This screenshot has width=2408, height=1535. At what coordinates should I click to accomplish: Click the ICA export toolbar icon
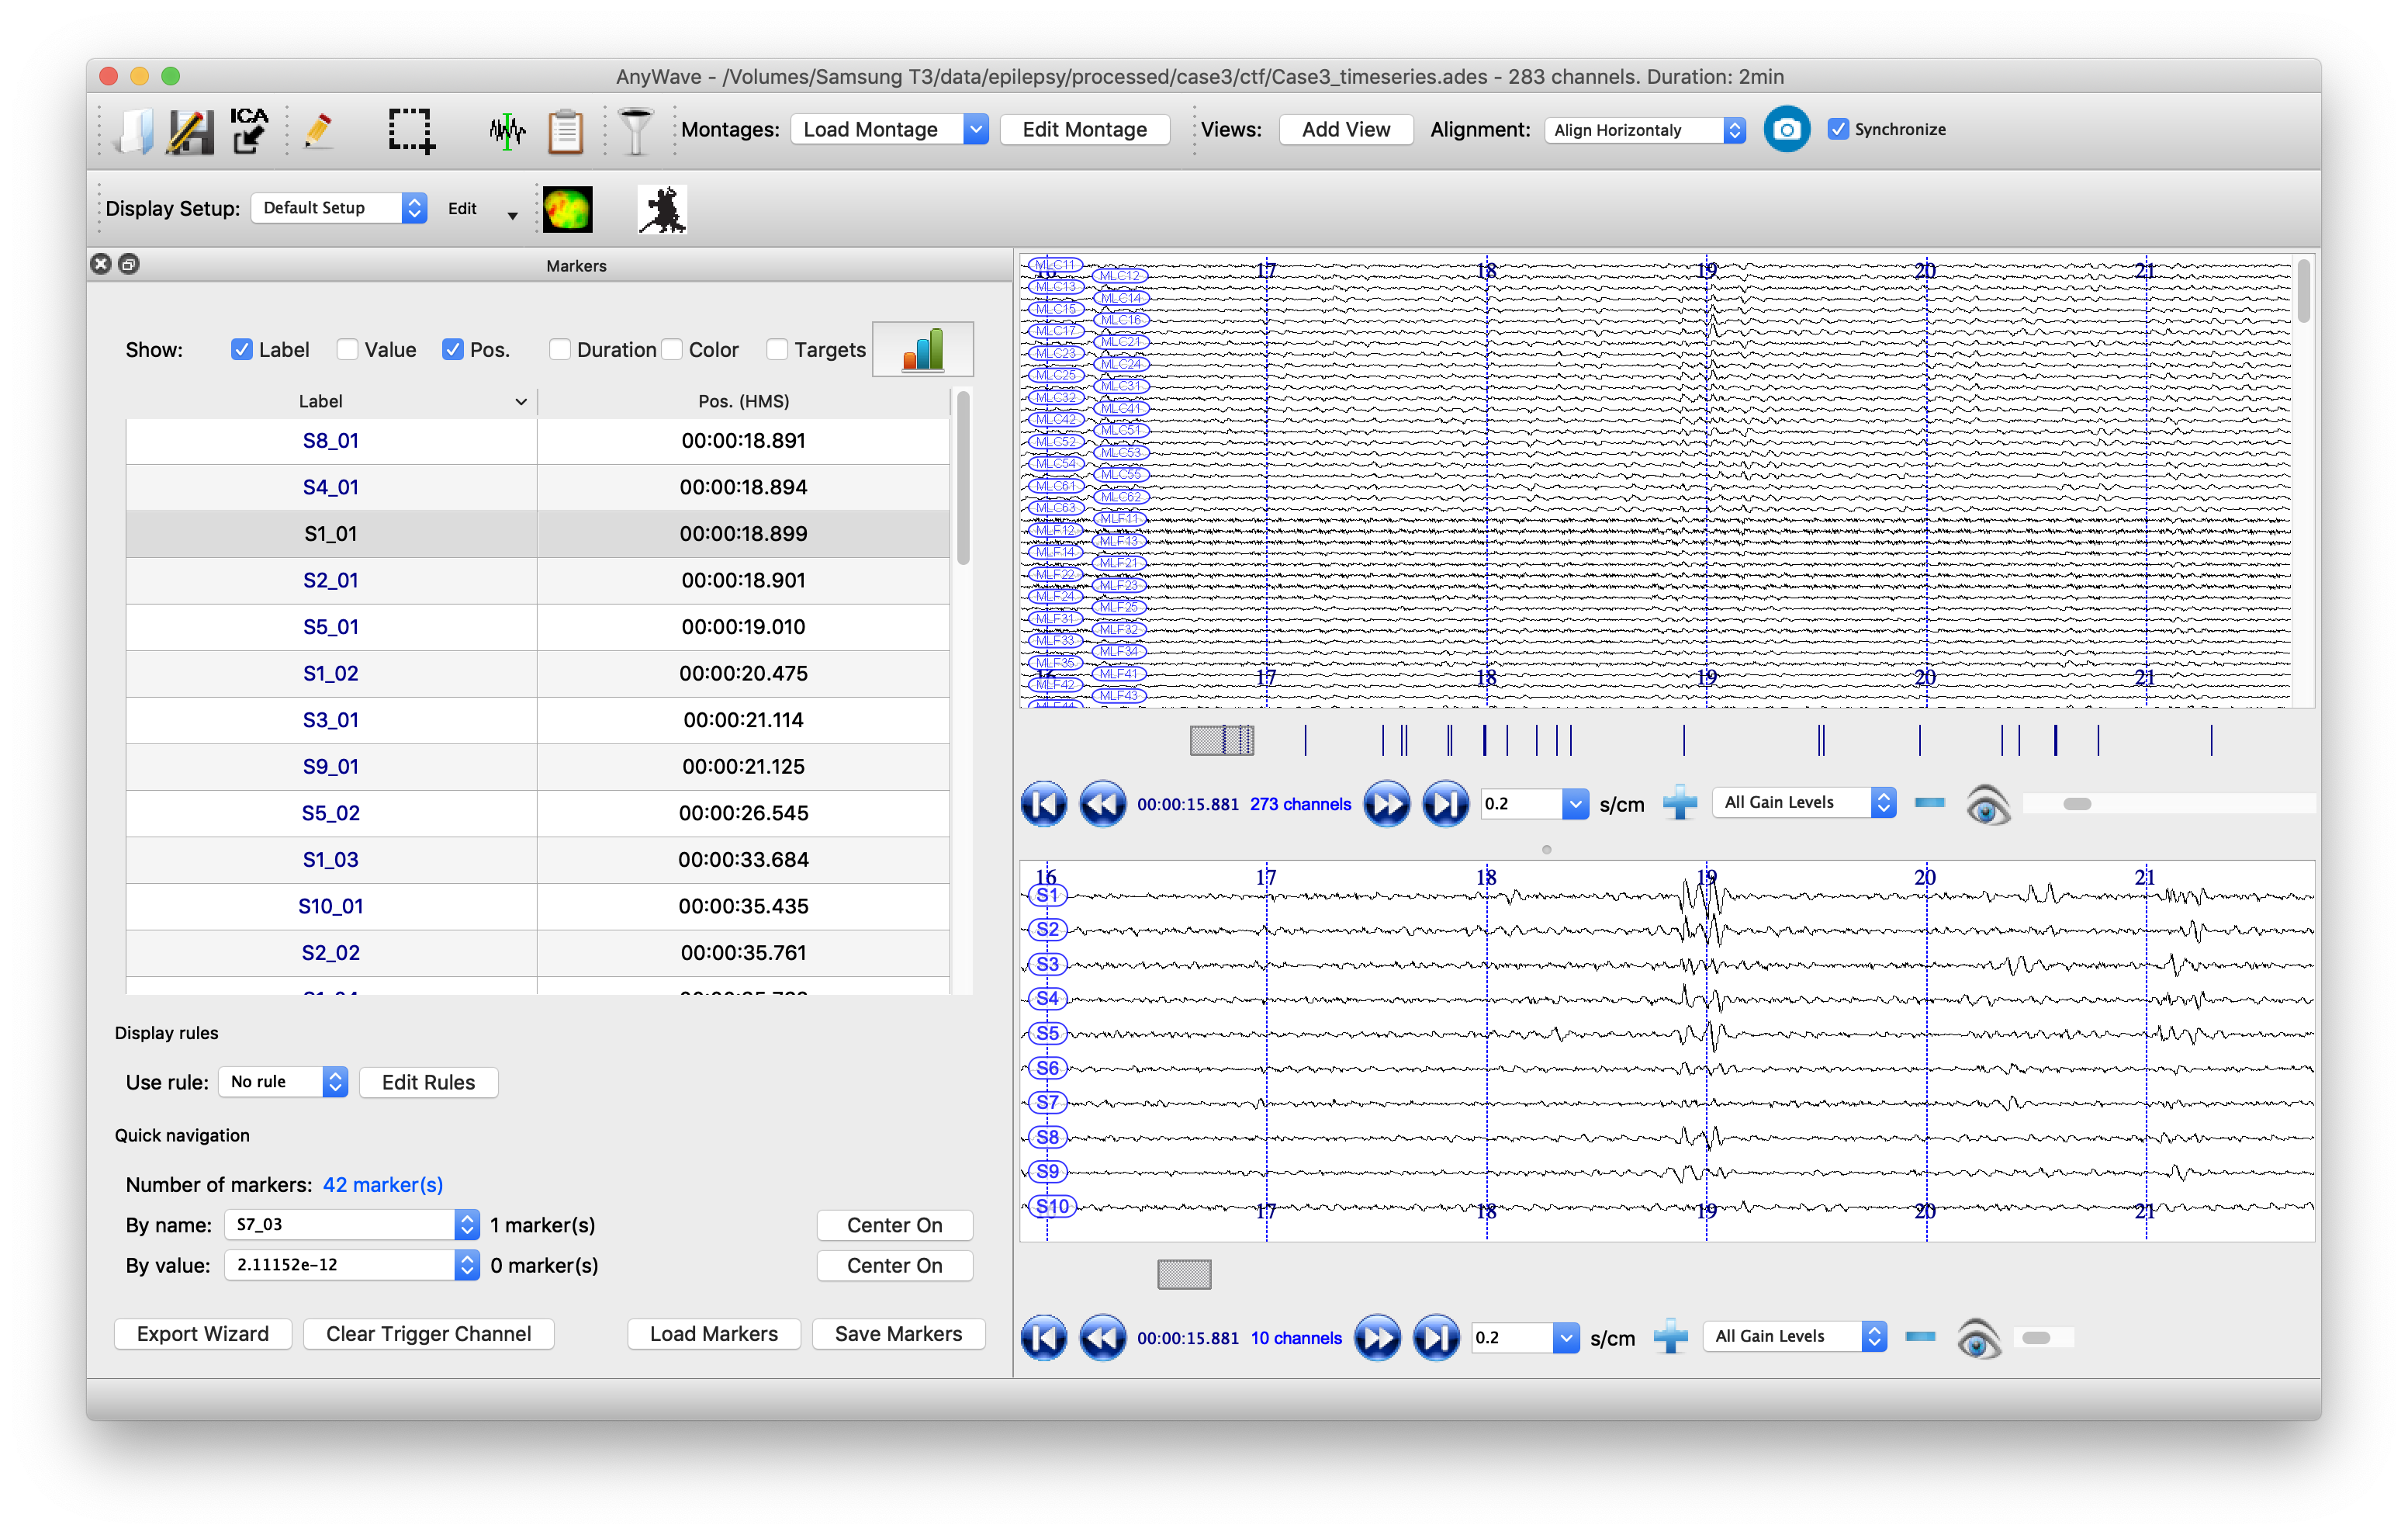(248, 130)
